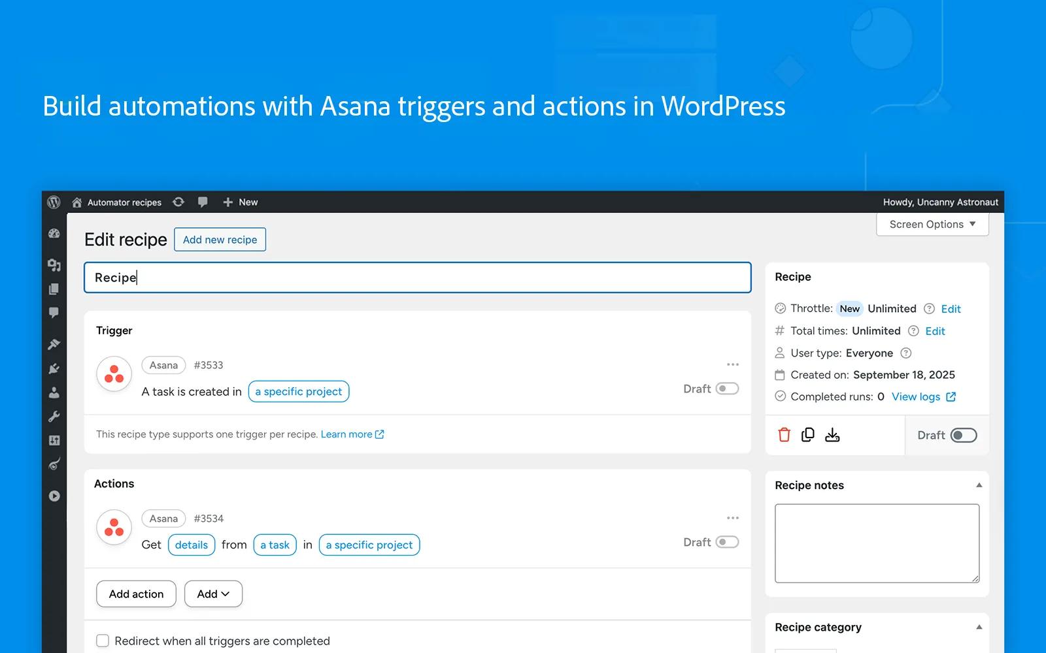Open the Dashboard icon in sidebar

coord(54,234)
